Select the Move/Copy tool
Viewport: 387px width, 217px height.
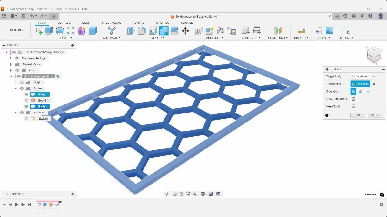185,31
